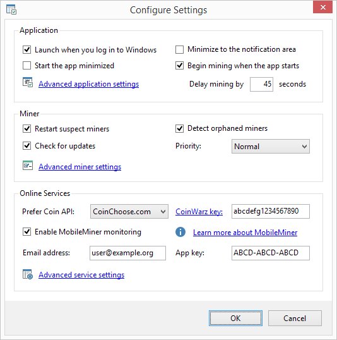Toggle Restart suspect miners checkbox
This screenshot has width=337, height=340.
(x=27, y=128)
